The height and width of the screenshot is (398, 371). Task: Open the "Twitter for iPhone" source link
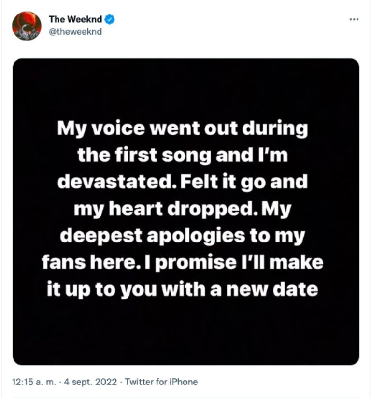click(x=161, y=382)
